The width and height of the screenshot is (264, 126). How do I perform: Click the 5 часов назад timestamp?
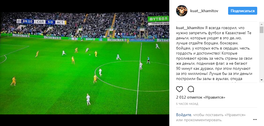coord(187,104)
